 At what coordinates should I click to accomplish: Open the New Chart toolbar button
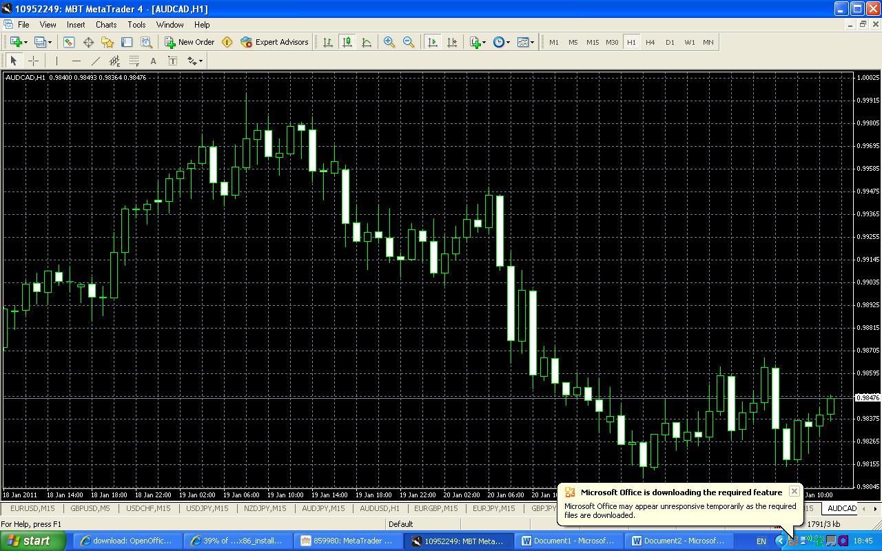pos(15,42)
